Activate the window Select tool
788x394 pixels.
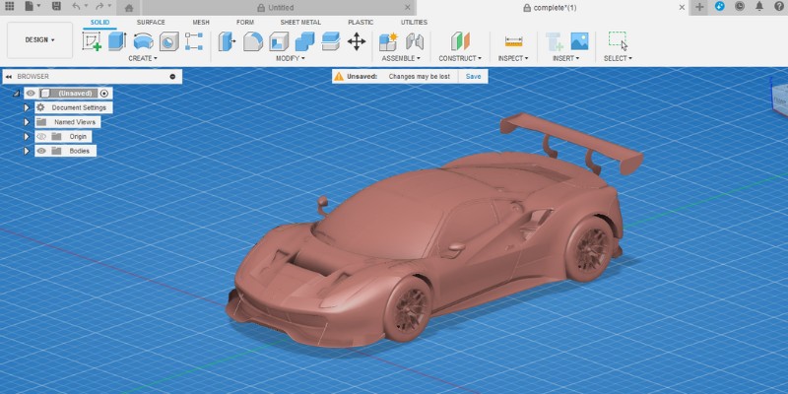click(618, 41)
